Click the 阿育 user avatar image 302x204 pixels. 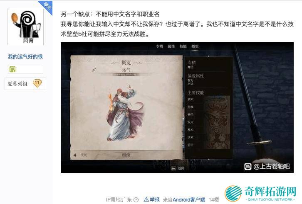(x=25, y=27)
